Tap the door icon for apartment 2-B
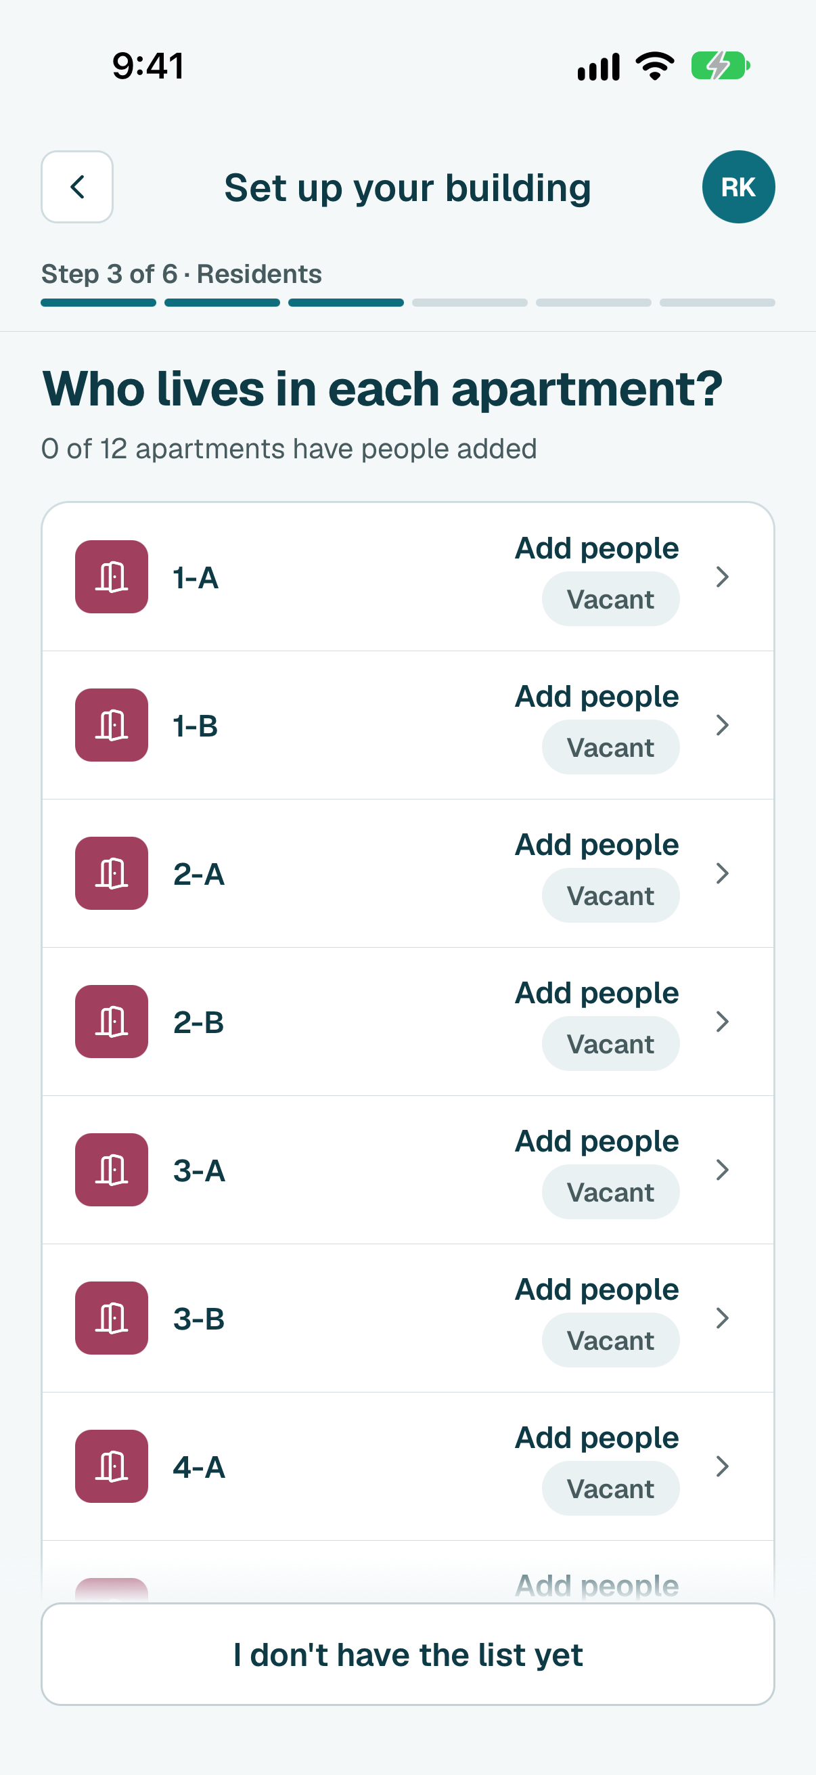Image resolution: width=816 pixels, height=1775 pixels. coord(112,1021)
